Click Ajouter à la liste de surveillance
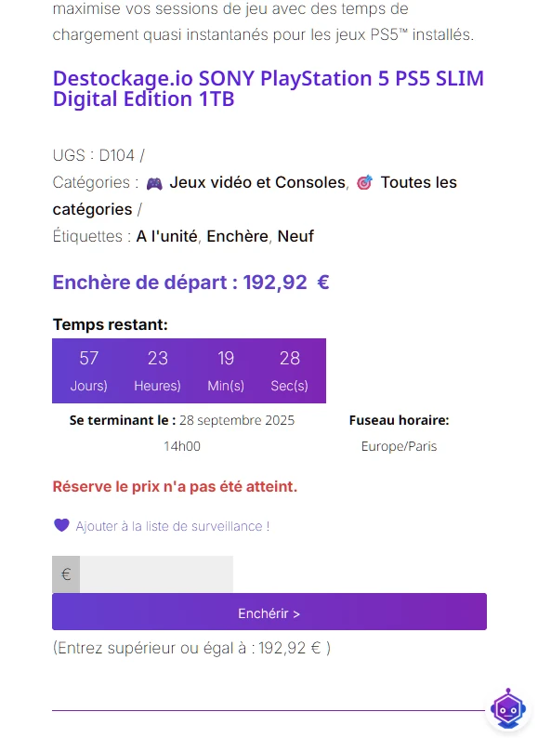The image size is (538, 738). (x=173, y=526)
